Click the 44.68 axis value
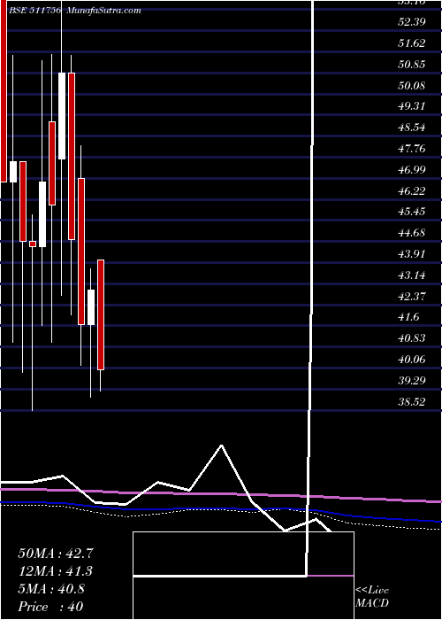This screenshot has width=442, height=620. (x=412, y=233)
